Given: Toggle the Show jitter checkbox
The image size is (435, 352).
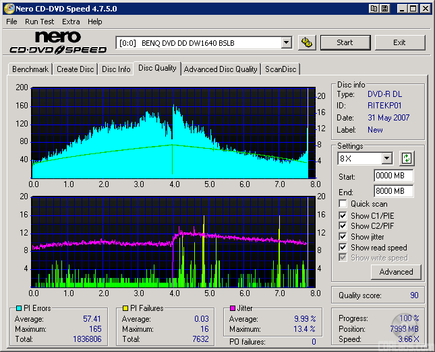Looking at the screenshot, I should tap(343, 237).
